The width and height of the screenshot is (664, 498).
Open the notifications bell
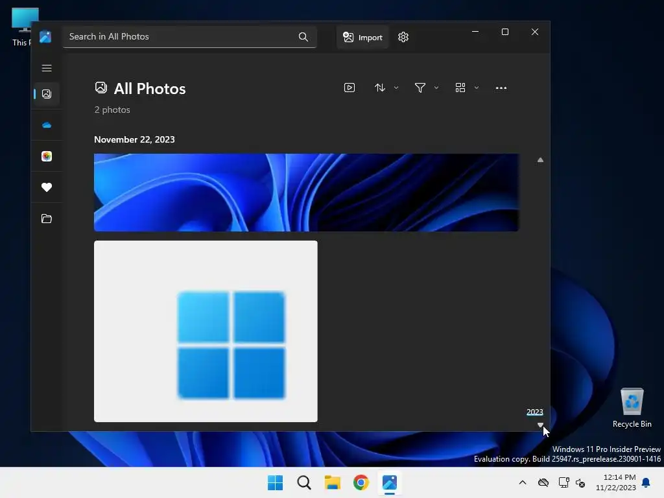pyautogui.click(x=646, y=482)
